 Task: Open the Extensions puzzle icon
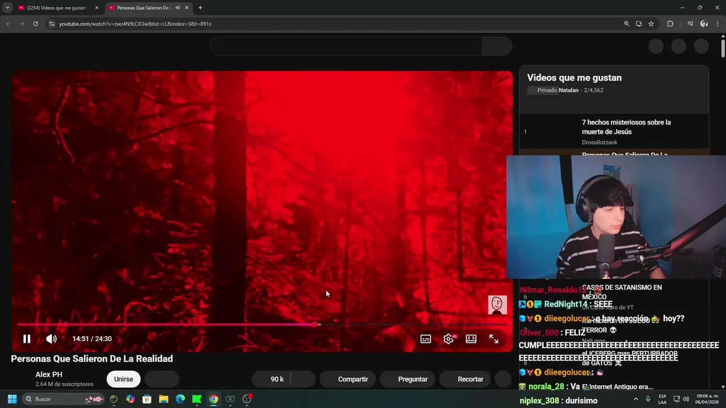pyautogui.click(x=670, y=24)
